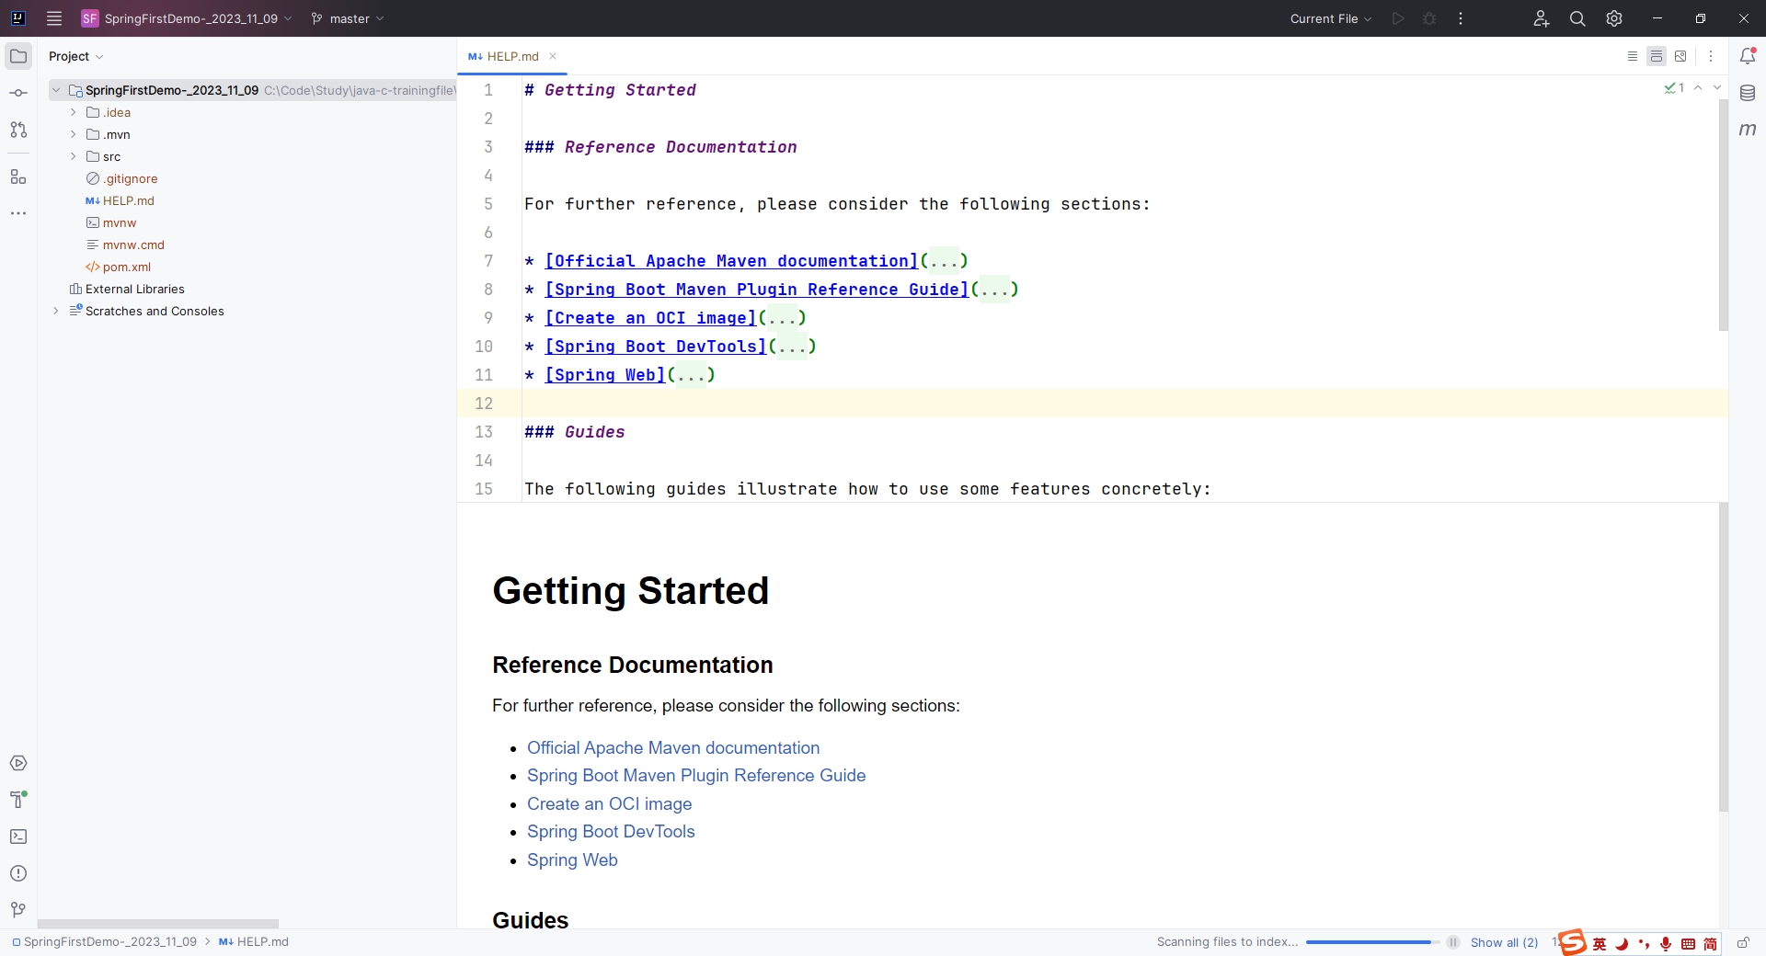Screen dimensions: 1766x956
Task: Switch to editor-only view mode
Action: tap(1633, 56)
